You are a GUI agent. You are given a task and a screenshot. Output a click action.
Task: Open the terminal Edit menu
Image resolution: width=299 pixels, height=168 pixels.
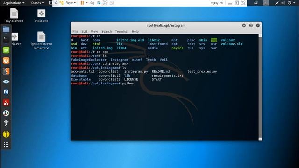click(84, 31)
